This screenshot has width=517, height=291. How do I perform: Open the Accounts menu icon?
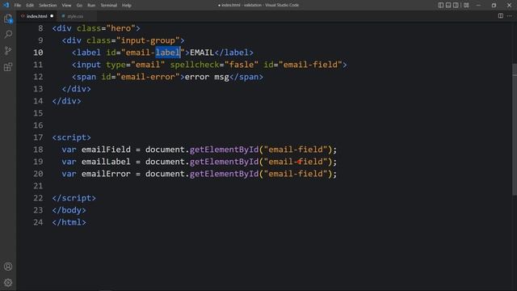click(8, 267)
